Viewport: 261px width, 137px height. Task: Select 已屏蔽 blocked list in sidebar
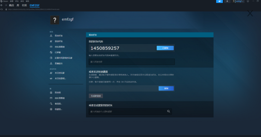[57, 52]
